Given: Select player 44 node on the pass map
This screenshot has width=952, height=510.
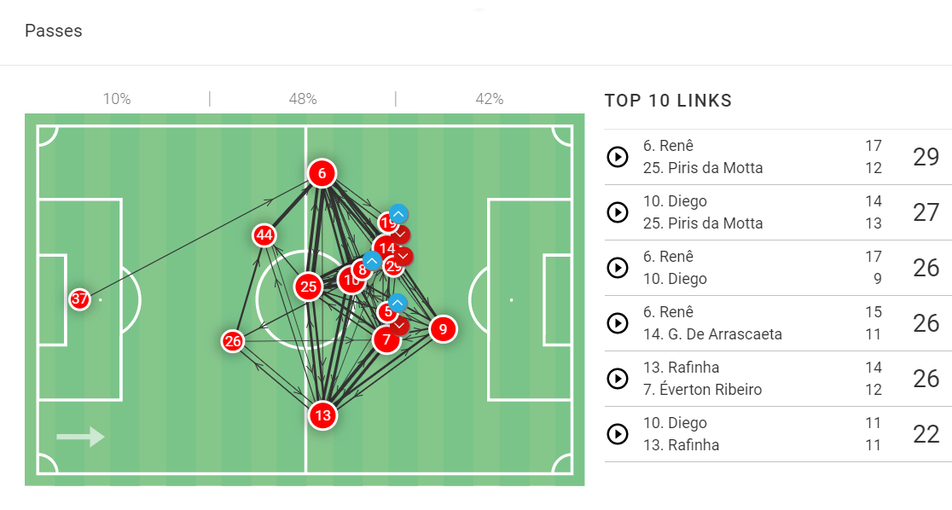Looking at the screenshot, I should click(264, 235).
